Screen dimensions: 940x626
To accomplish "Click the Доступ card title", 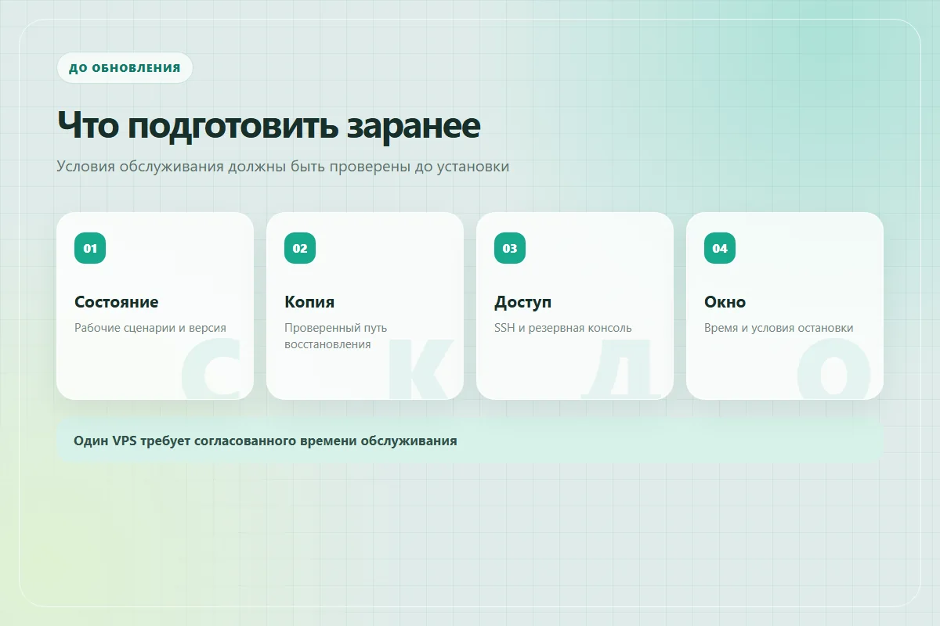I will (523, 302).
